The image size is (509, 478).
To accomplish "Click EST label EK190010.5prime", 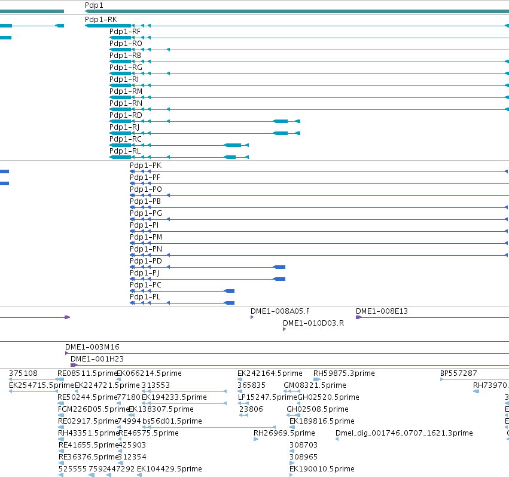I will [322, 469].
